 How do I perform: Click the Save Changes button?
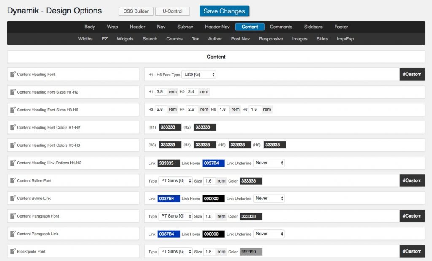click(224, 11)
